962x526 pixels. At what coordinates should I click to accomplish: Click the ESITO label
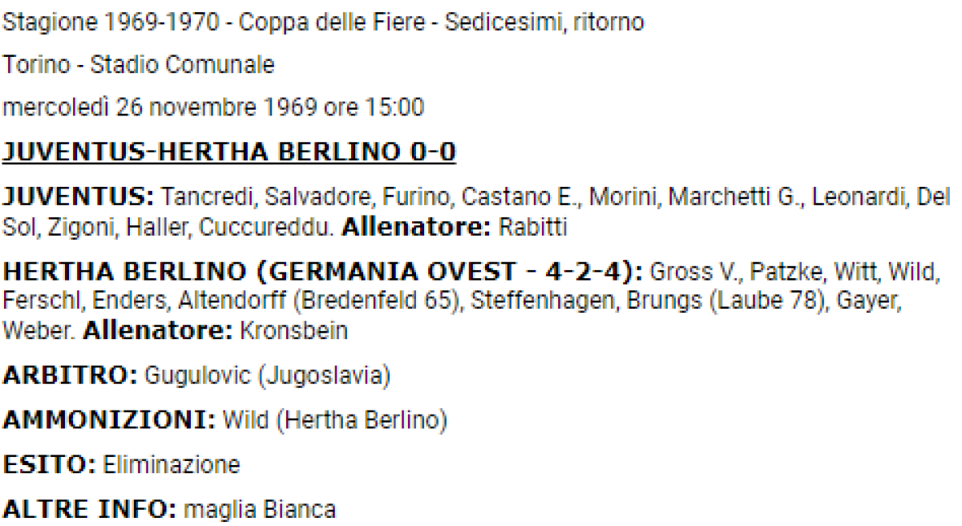tap(48, 464)
